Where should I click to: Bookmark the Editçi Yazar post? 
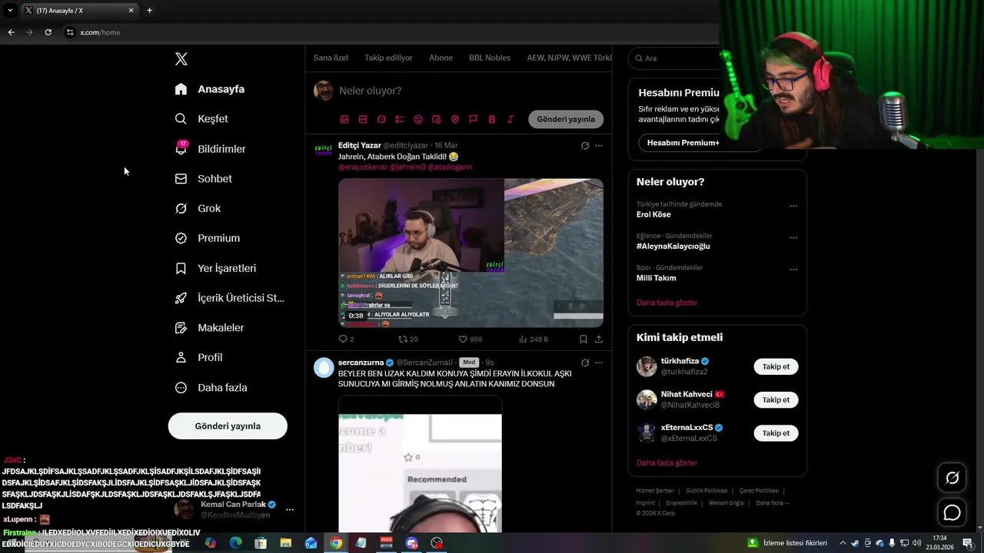583,339
